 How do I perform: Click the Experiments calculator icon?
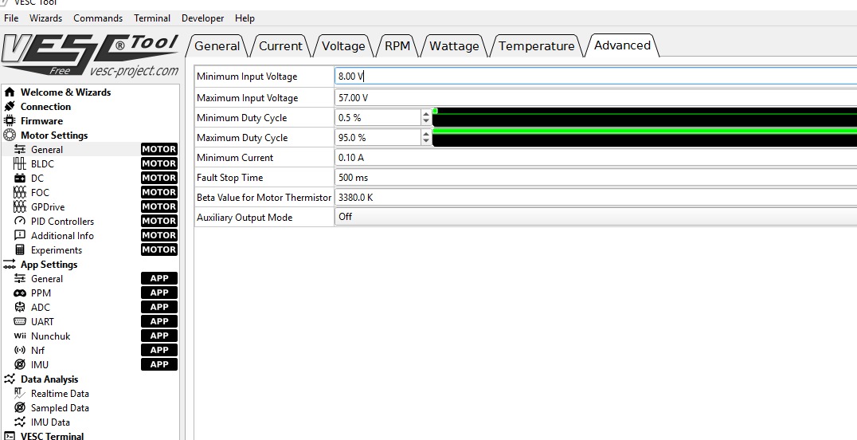(20, 250)
